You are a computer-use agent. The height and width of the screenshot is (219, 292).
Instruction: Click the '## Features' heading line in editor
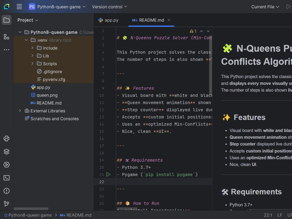135,88
